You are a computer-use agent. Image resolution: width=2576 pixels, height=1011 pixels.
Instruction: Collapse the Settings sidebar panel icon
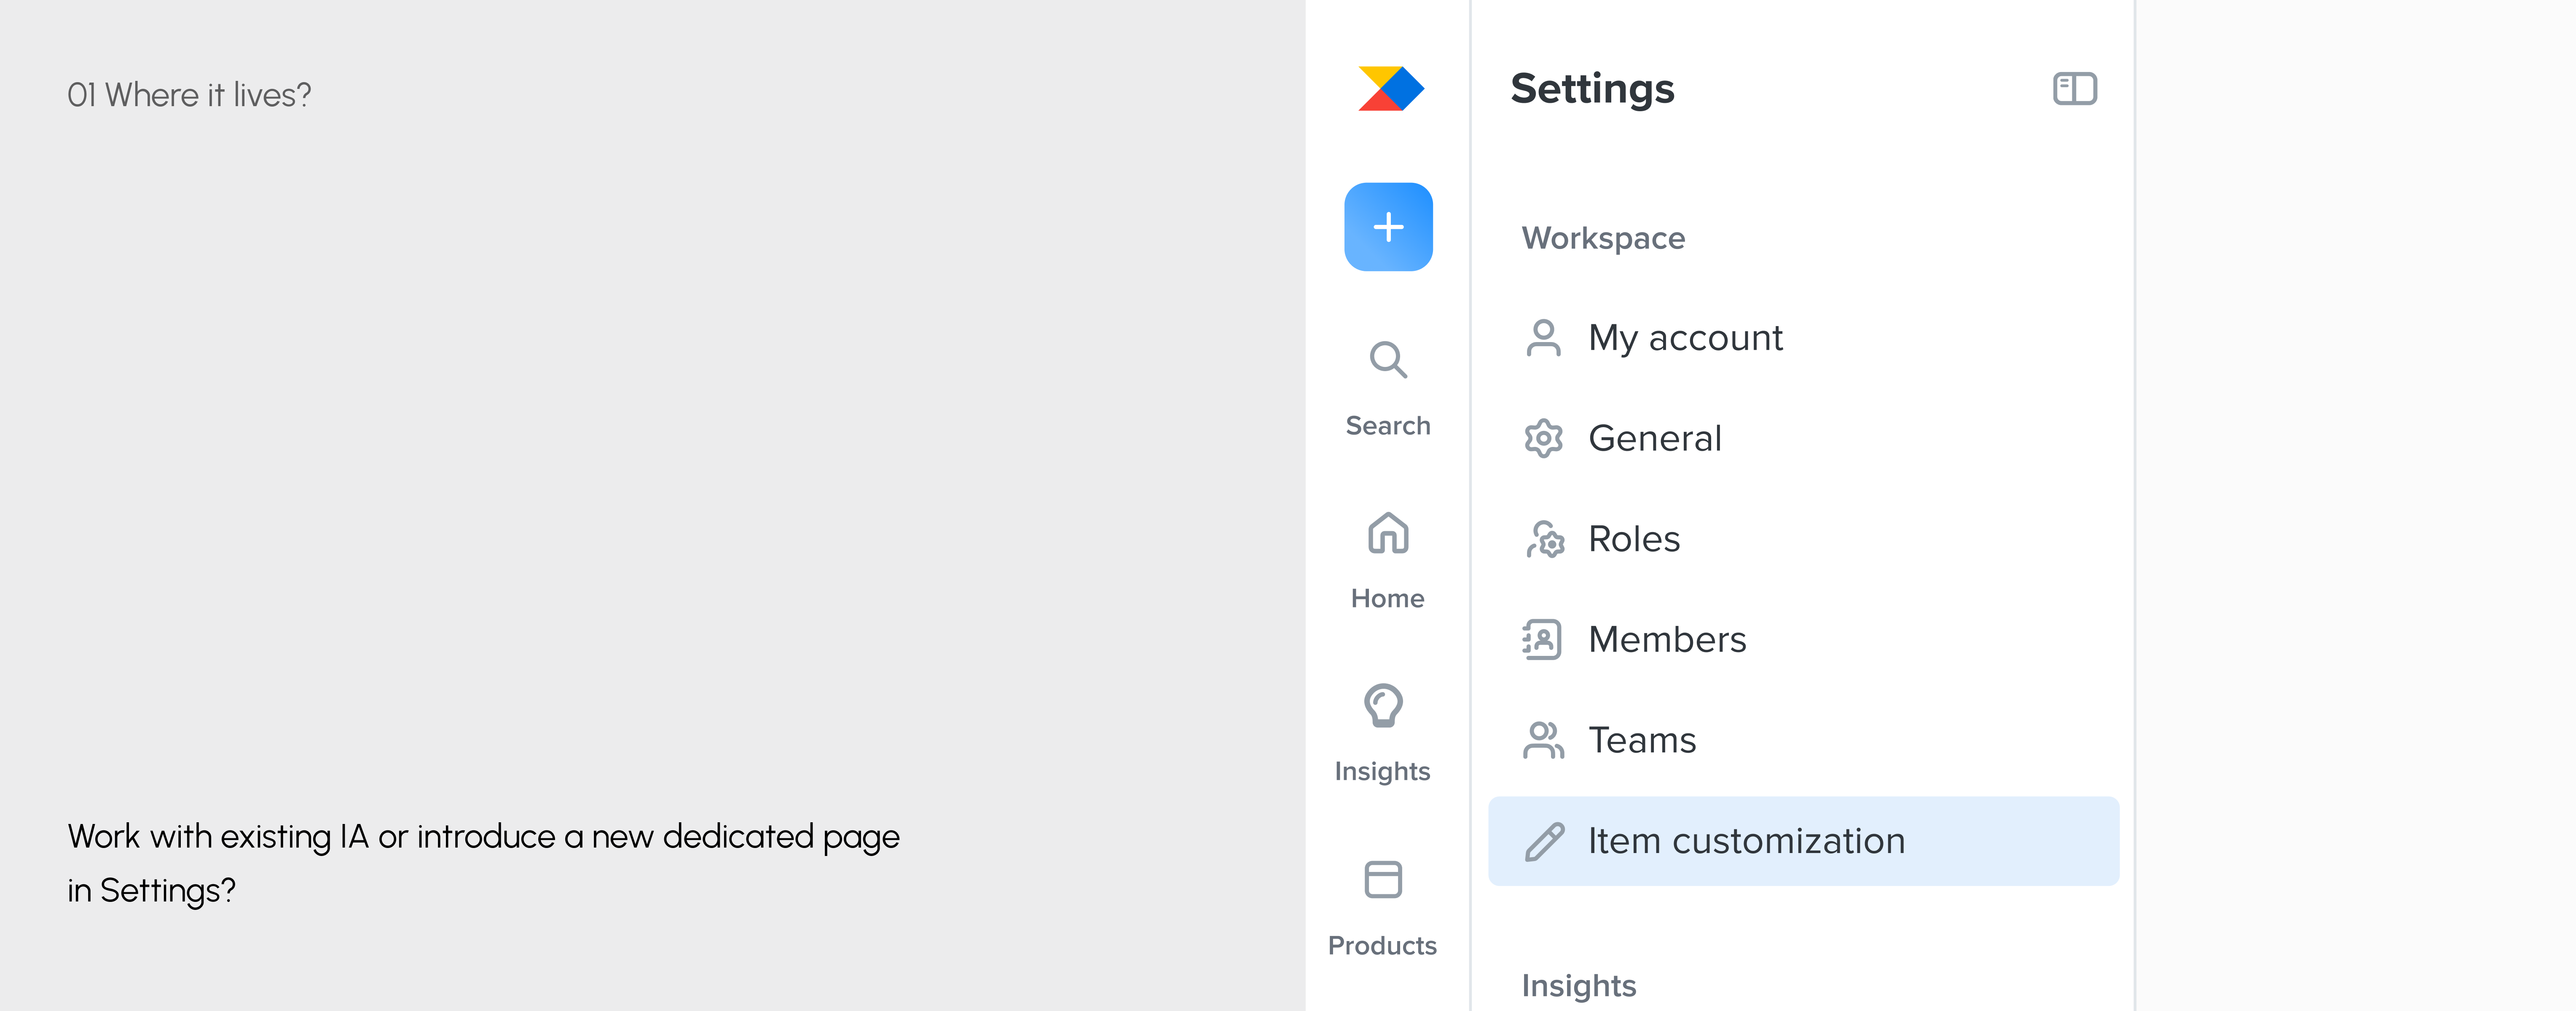(2075, 89)
